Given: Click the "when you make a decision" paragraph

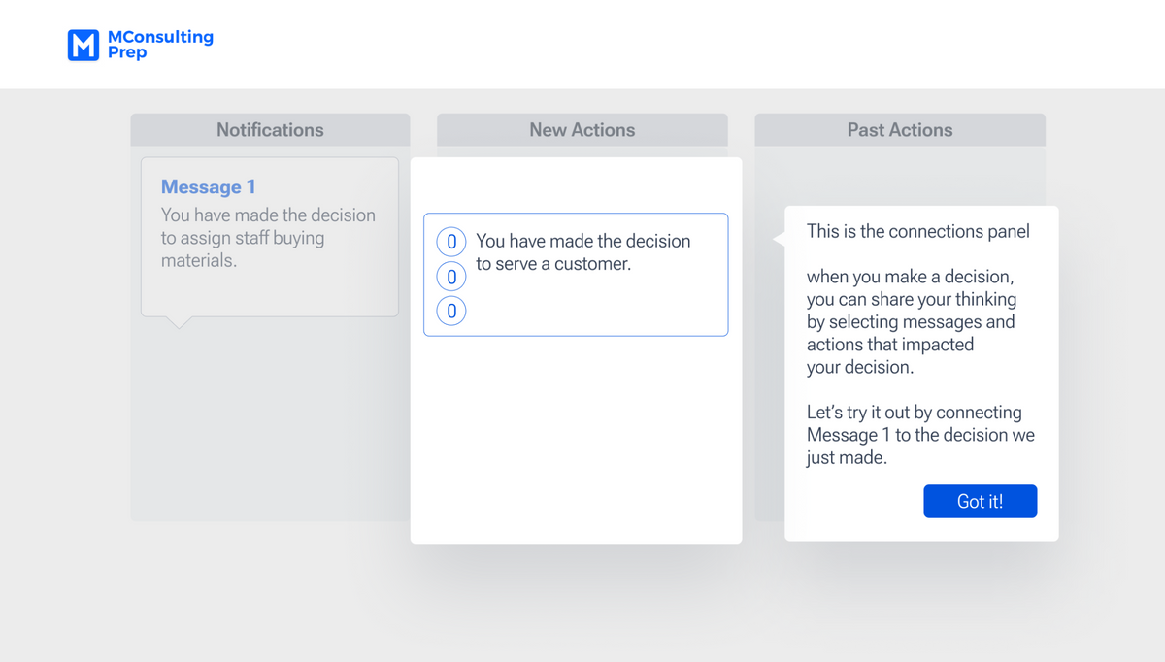Looking at the screenshot, I should 911,322.
